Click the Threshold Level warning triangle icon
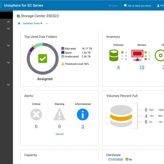 (63, 64)
